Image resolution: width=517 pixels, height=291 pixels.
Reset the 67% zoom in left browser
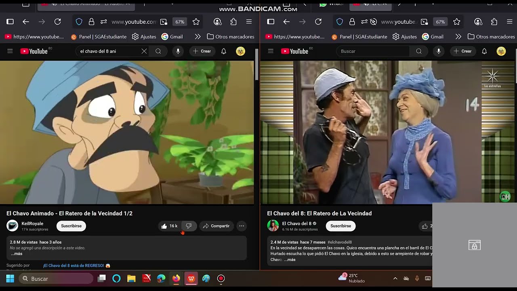tap(180, 22)
